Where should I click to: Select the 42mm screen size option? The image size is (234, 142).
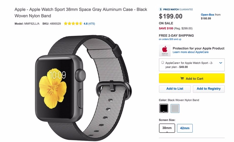[x=185, y=128]
